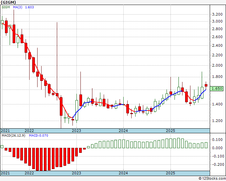Viewport: 226px width, 181px height.
Task: Click the 2.600 price axis label
Action: pyautogui.click(x=217, y=37)
